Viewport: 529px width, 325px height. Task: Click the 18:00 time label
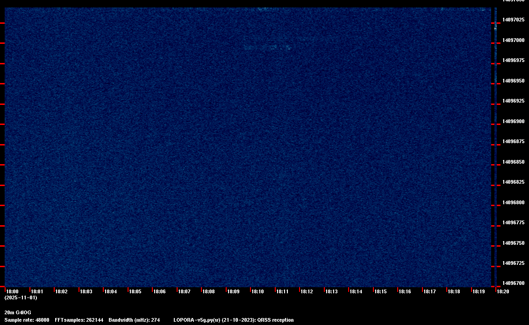tap(13, 291)
